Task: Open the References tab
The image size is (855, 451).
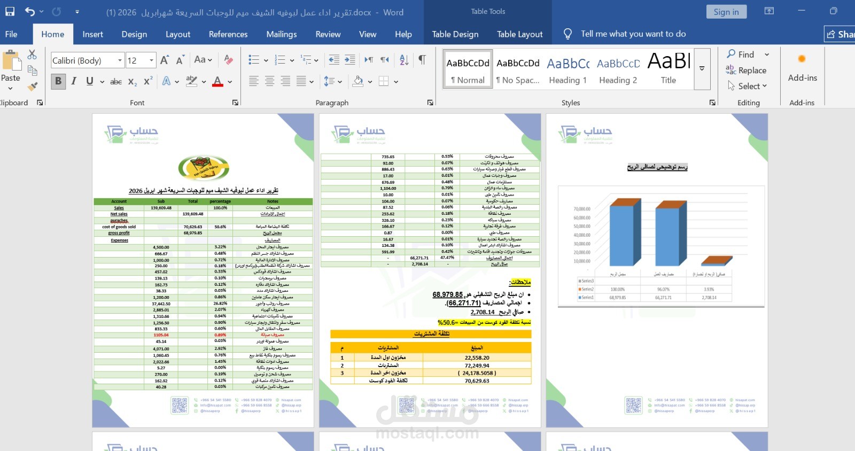Action: coord(228,34)
